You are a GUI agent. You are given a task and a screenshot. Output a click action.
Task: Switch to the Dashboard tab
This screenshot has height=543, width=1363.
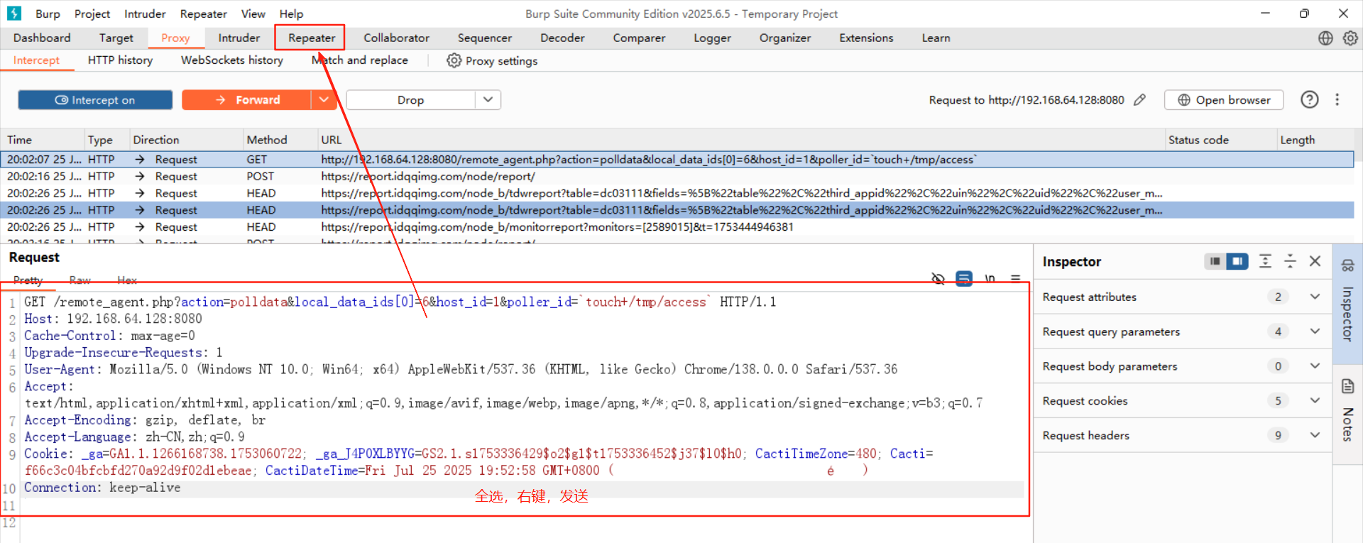pyautogui.click(x=42, y=38)
